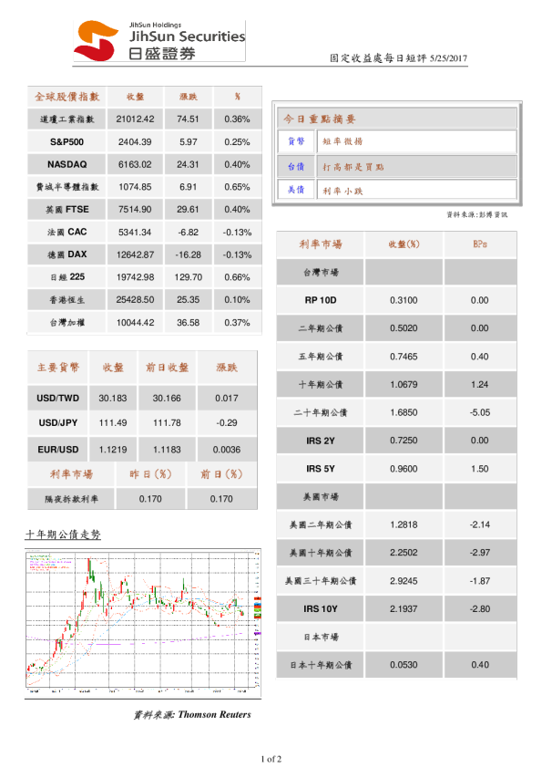This screenshot has height=768, width=542.
Task: Select the 10044.42 Taiwan index value
Action: click(x=135, y=323)
